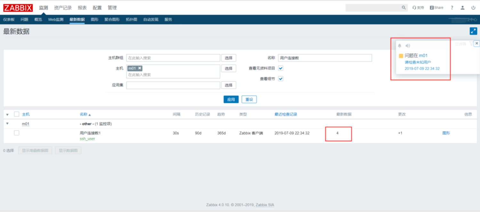Toggle 查看无资料项目 checkbox
The width and height of the screenshot is (480, 212).
point(281,68)
